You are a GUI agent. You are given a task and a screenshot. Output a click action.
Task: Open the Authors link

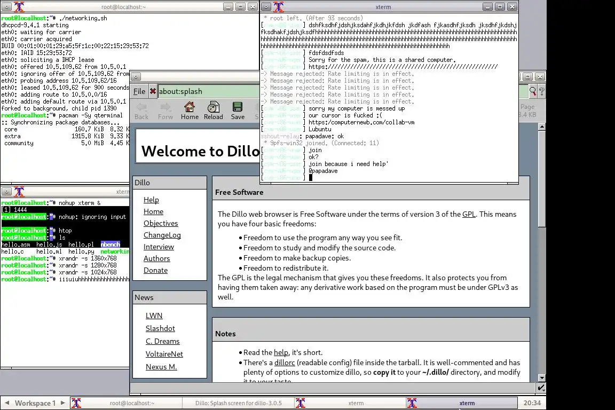(x=156, y=258)
